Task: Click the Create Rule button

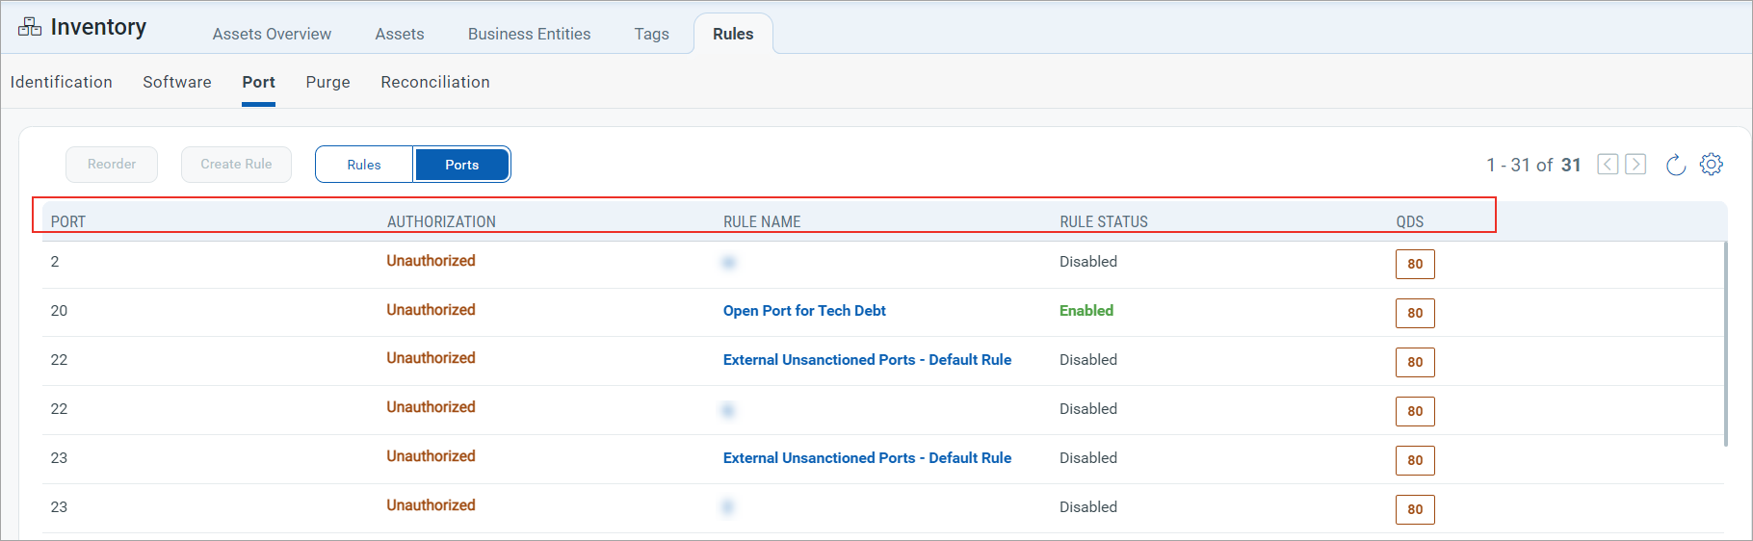Action: pos(236,165)
